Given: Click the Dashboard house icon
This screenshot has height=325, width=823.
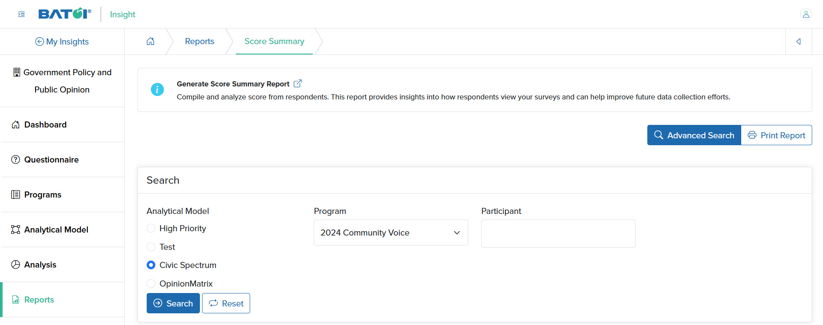Looking at the screenshot, I should pyautogui.click(x=16, y=124).
